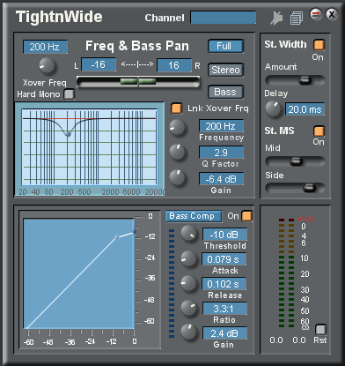Click the compressor Ratio knob
The height and width of the screenshot is (366, 345).
[188, 308]
